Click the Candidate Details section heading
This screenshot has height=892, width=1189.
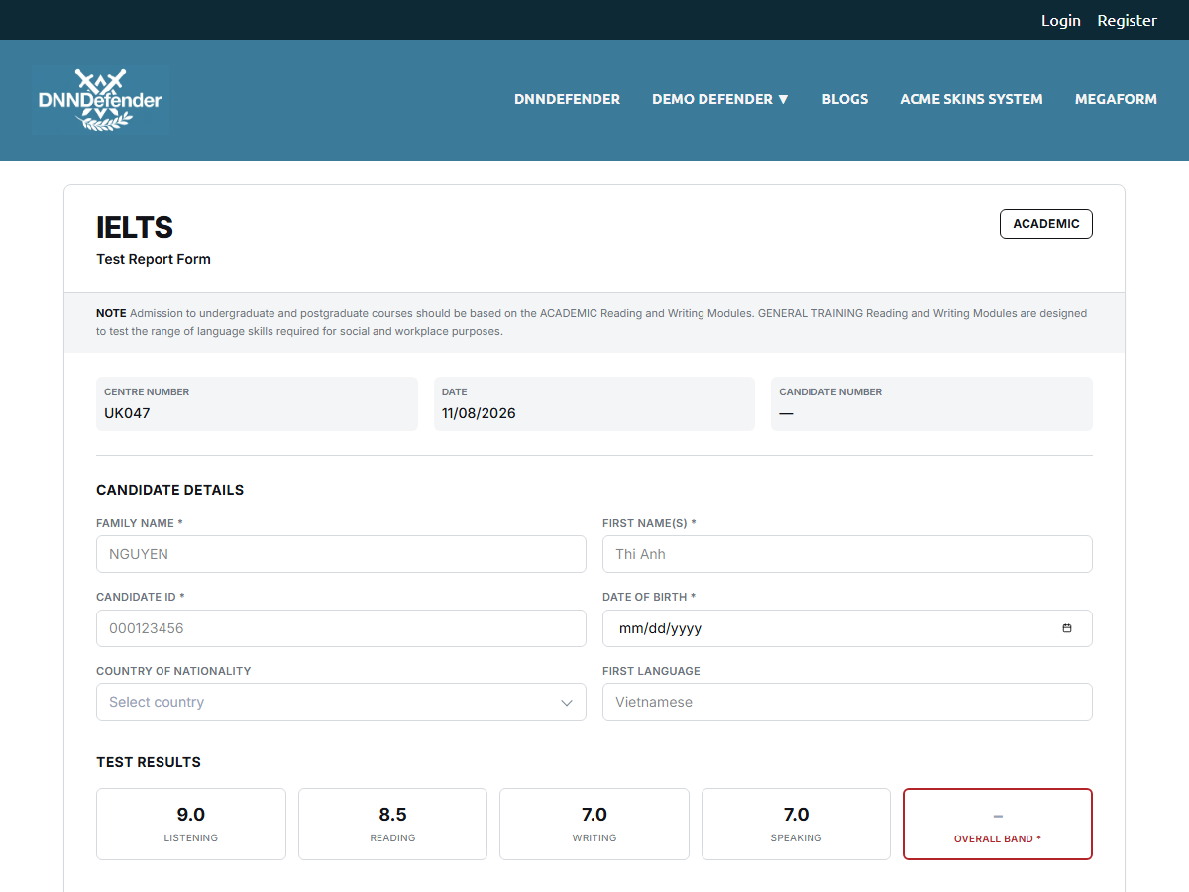tap(169, 490)
